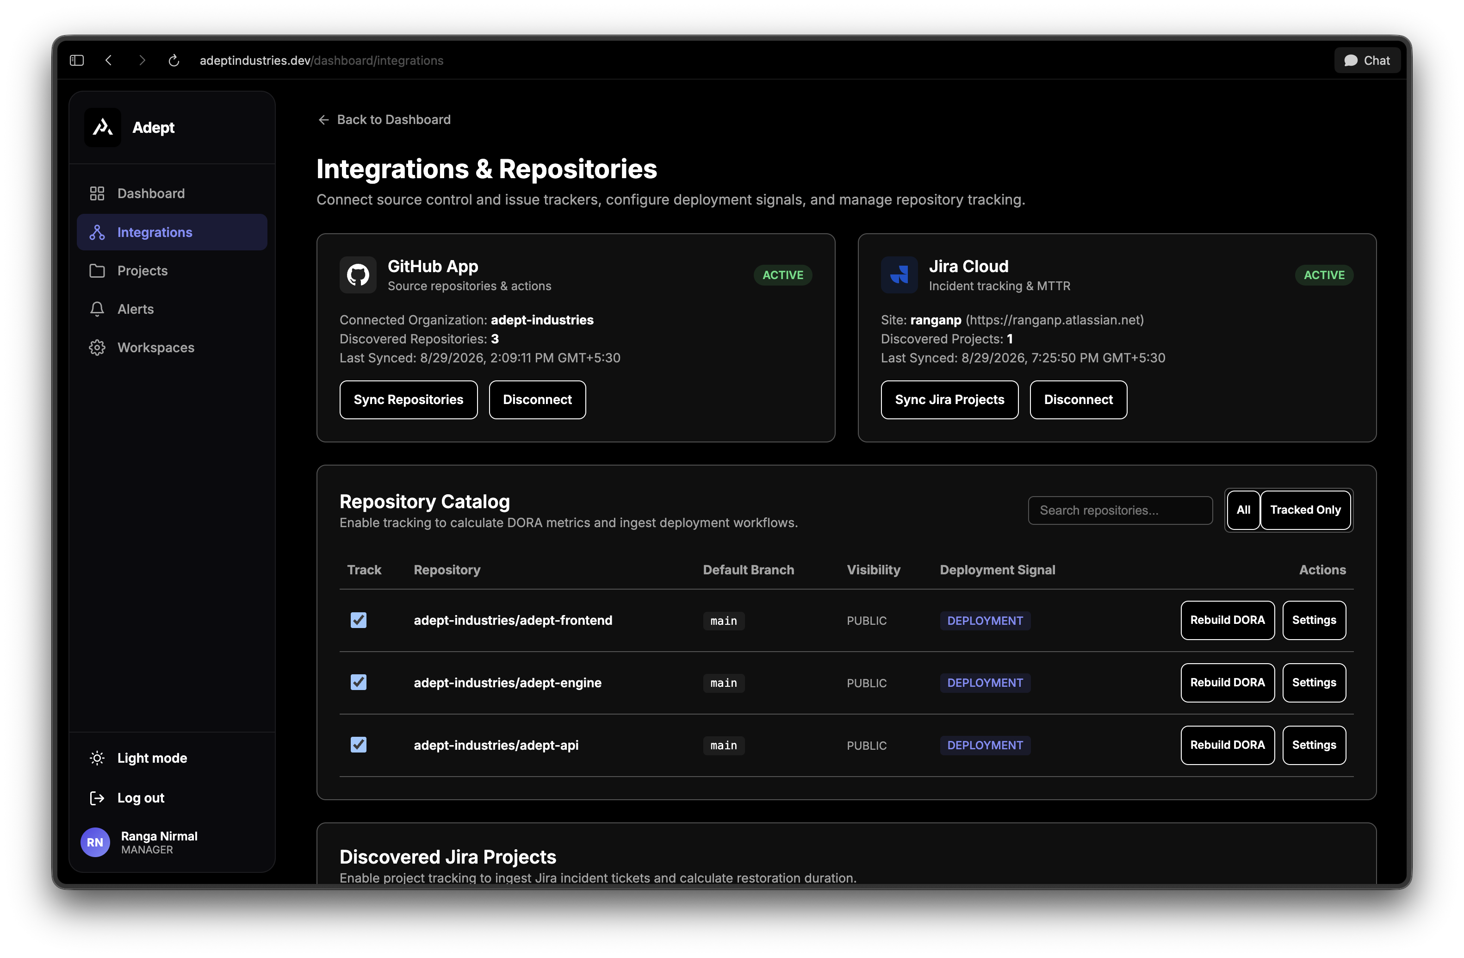
Task: Click the GitHub App ACTIVE status badge
Action: click(x=783, y=275)
